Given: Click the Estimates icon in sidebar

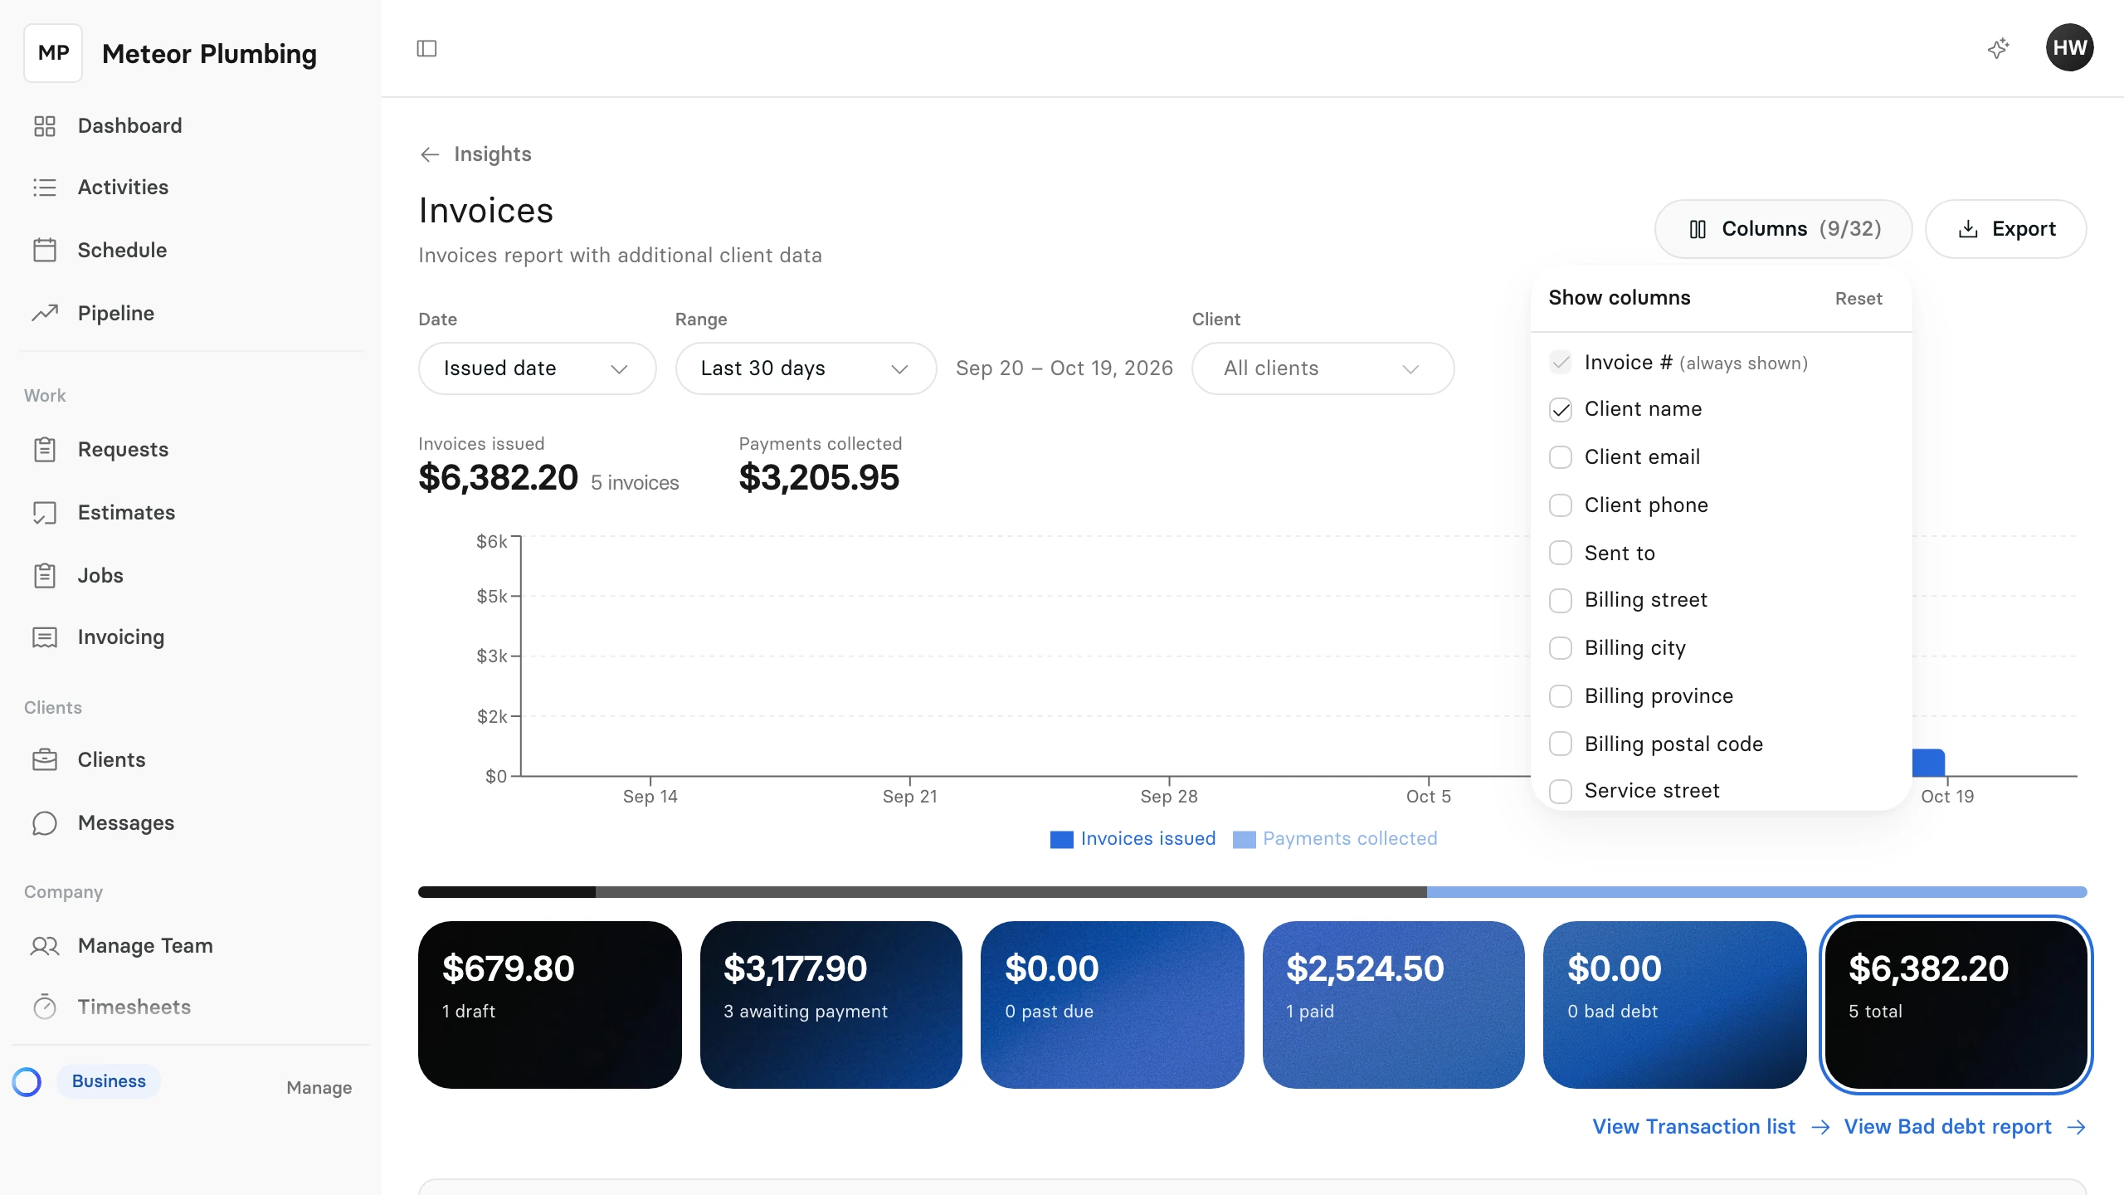Looking at the screenshot, I should (x=45, y=512).
